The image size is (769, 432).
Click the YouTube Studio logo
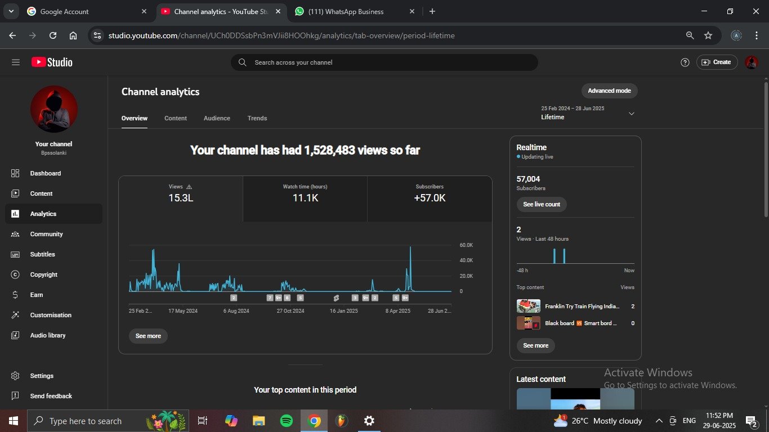click(x=52, y=62)
